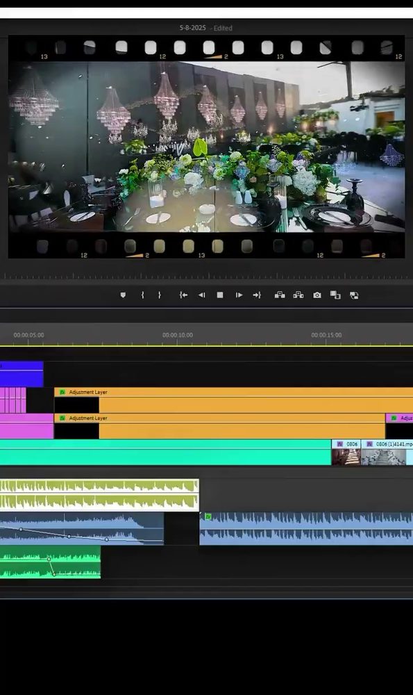The width and height of the screenshot is (413, 695).
Task: Click the Lift icon
Action: pyautogui.click(x=280, y=295)
